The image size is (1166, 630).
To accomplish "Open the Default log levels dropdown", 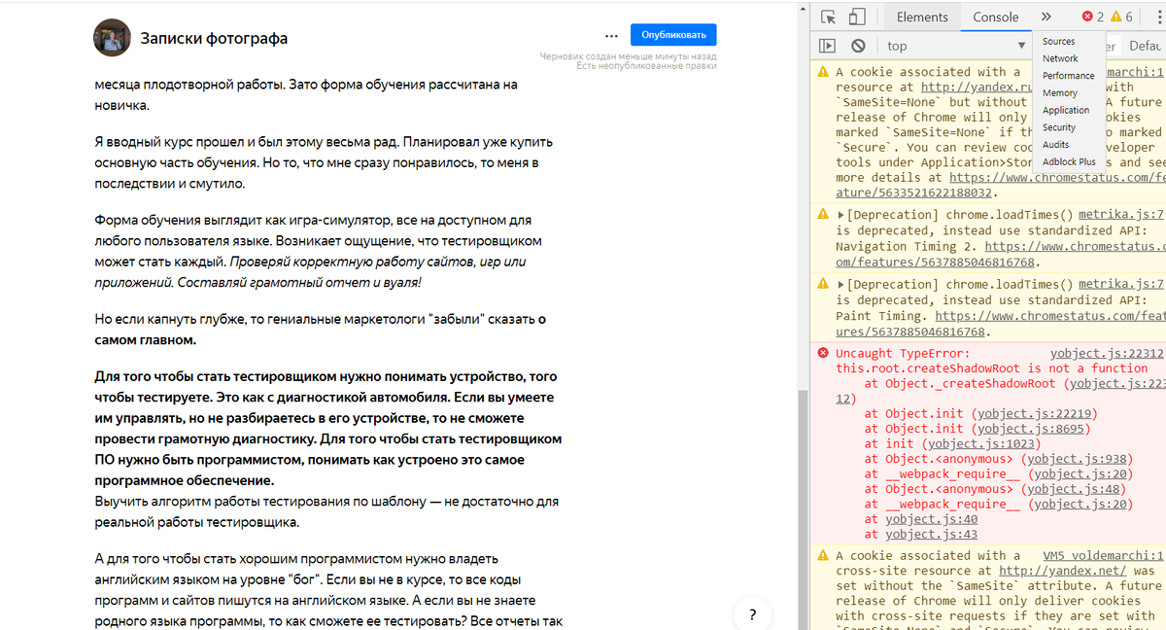I will point(1144,46).
